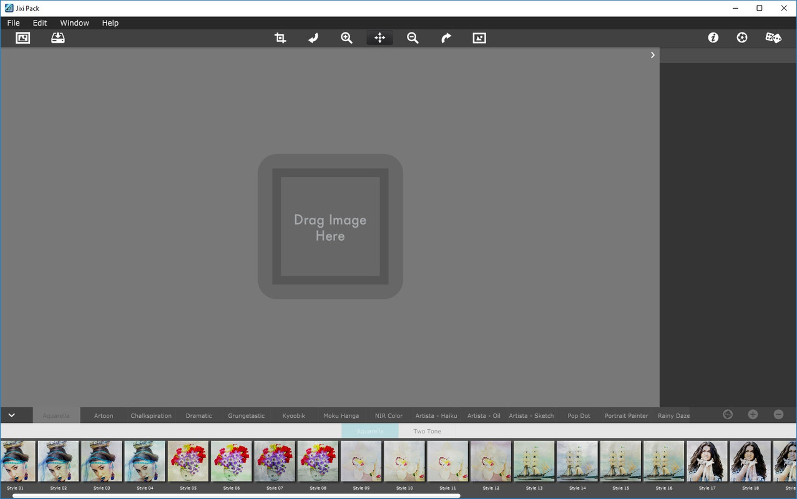Select the pan move arrows tool

(x=379, y=38)
